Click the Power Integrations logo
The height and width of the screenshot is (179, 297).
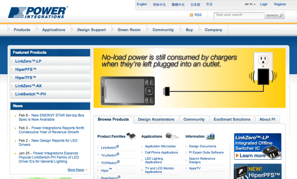tap(37, 12)
